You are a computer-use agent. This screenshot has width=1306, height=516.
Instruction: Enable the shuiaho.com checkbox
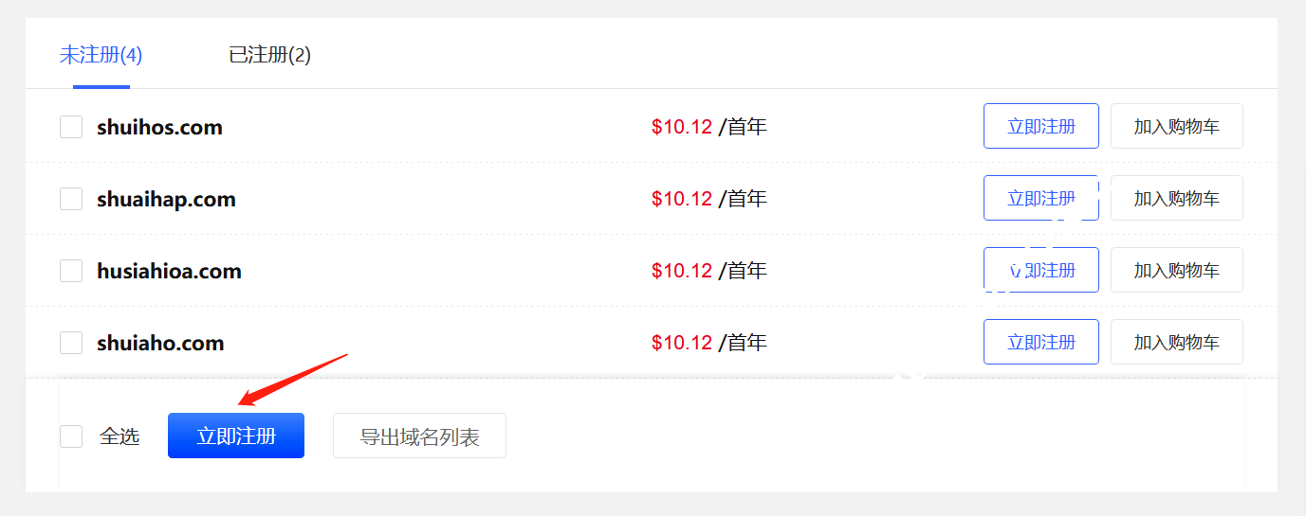71,343
